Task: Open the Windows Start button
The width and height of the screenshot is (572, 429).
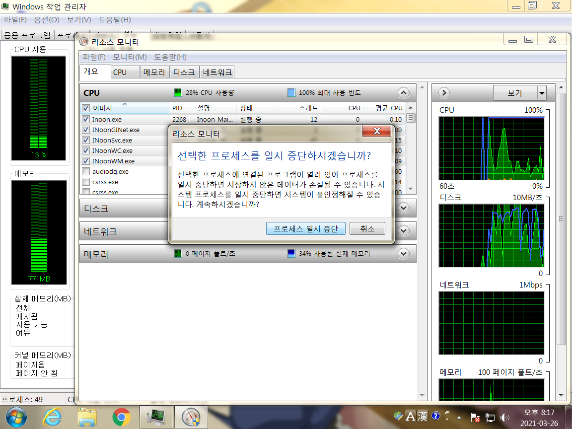Action: 16,417
